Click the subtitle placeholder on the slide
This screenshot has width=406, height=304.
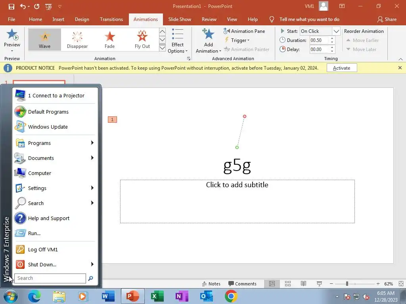(x=237, y=201)
